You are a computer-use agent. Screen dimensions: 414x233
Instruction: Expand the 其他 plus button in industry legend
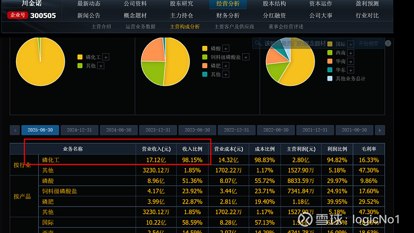100,66
